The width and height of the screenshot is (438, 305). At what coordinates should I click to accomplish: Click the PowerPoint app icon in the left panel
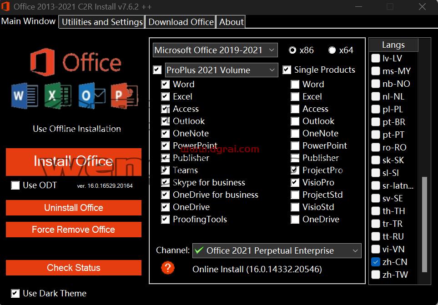coord(125,96)
